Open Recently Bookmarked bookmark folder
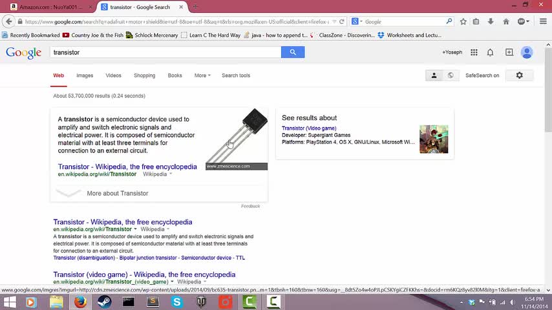Viewport: 552px width, 310px height. (30, 35)
